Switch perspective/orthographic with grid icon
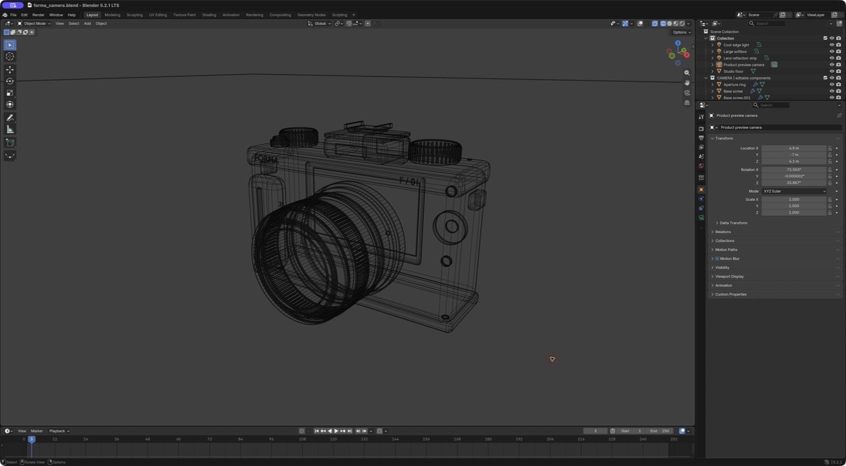The image size is (846, 466). click(x=687, y=103)
